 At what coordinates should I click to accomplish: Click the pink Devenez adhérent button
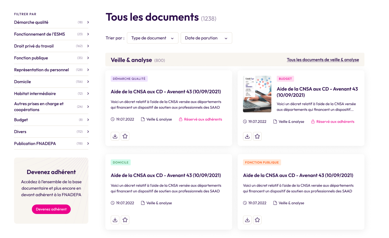point(51,209)
